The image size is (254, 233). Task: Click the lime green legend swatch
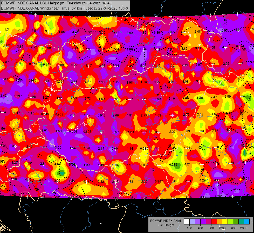pos(230,222)
